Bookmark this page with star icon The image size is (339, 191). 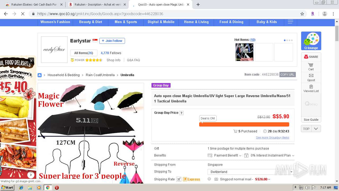tap(302, 14)
